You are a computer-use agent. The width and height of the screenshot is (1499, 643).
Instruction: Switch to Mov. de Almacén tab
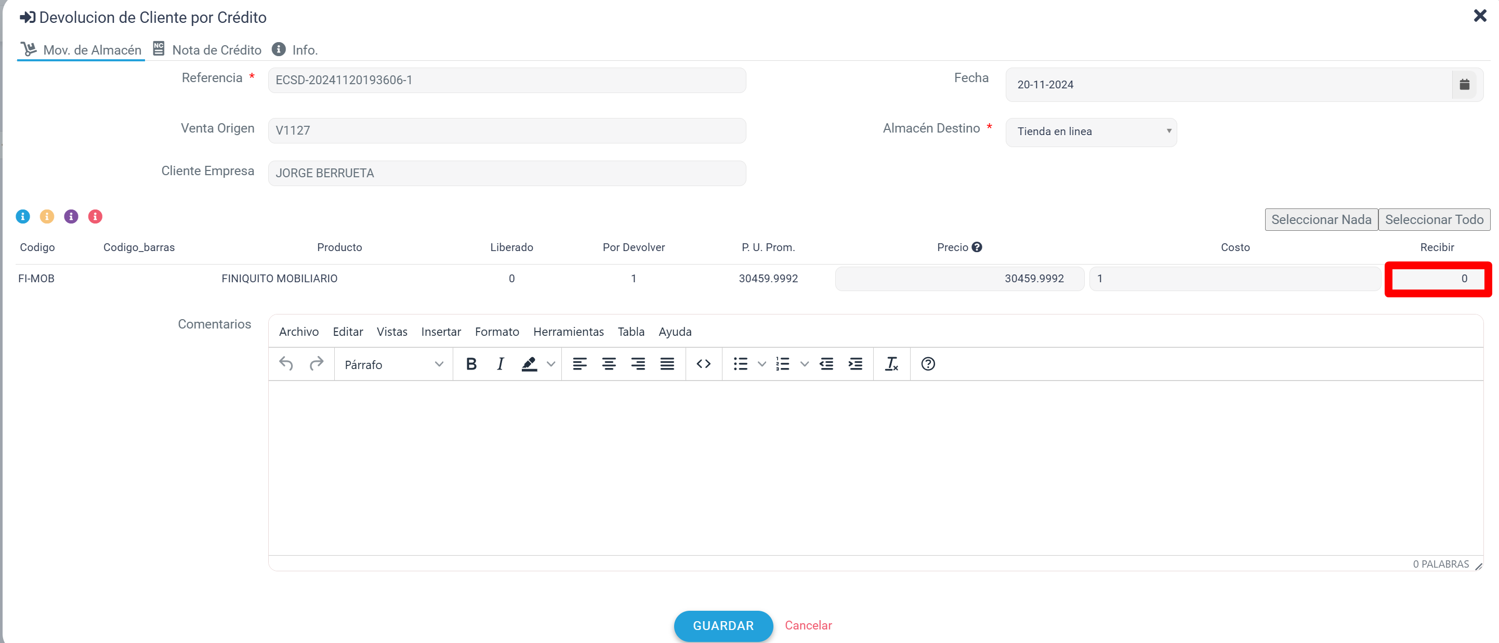[81, 50]
